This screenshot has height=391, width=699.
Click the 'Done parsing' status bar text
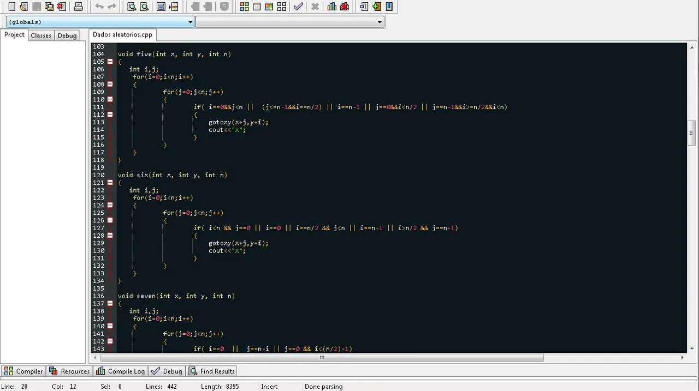point(324,386)
